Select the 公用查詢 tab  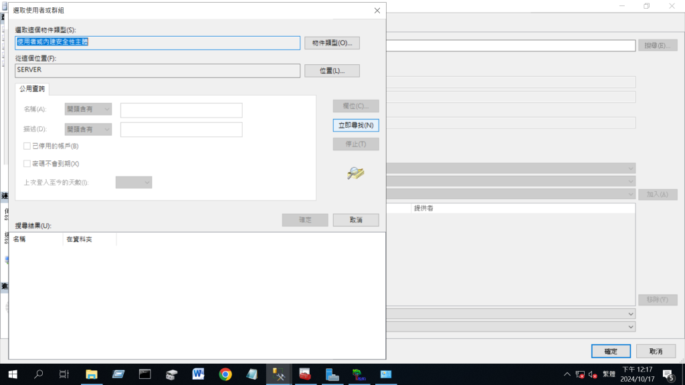click(x=32, y=89)
